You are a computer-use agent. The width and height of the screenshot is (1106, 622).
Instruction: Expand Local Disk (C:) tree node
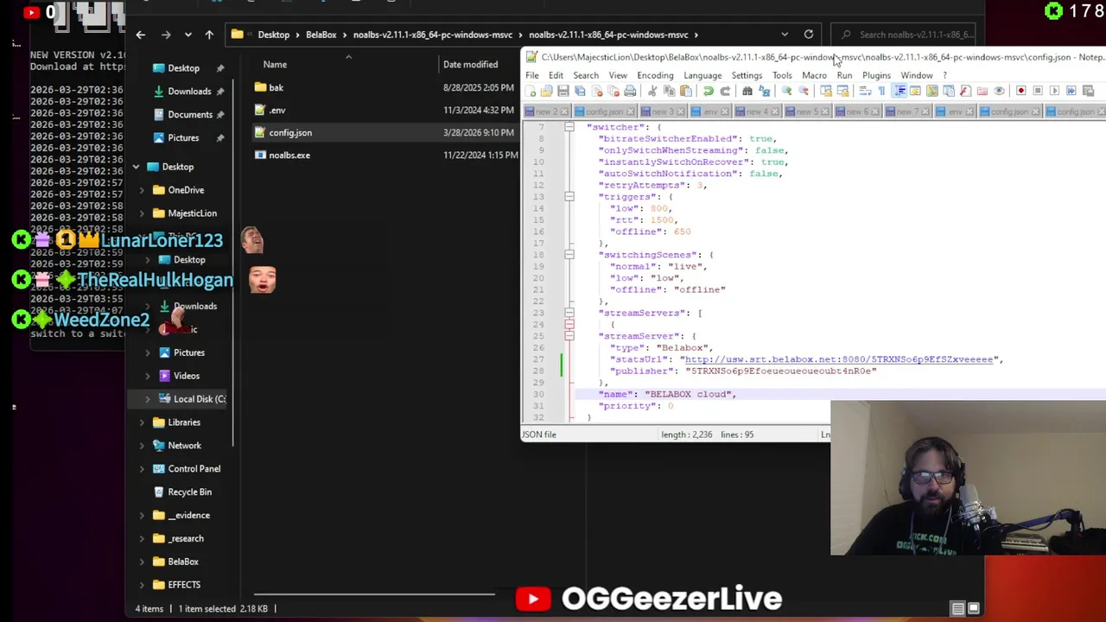147,399
